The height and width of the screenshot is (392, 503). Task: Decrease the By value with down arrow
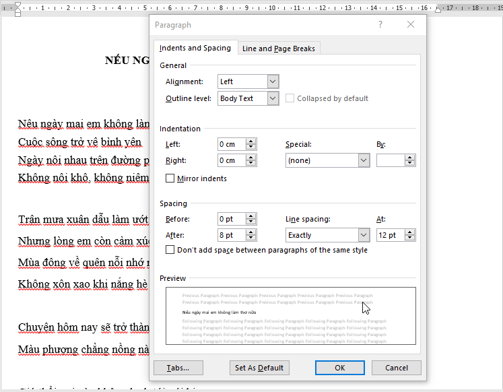point(409,163)
